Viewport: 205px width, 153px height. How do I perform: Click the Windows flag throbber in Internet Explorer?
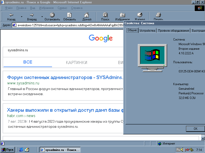[200, 8]
